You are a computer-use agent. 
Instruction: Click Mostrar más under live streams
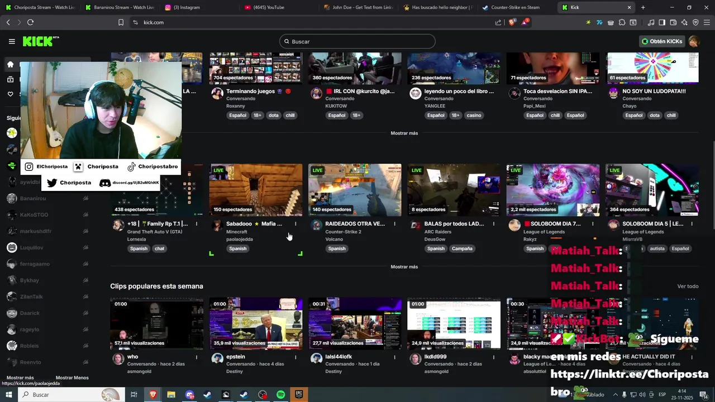coord(404,267)
